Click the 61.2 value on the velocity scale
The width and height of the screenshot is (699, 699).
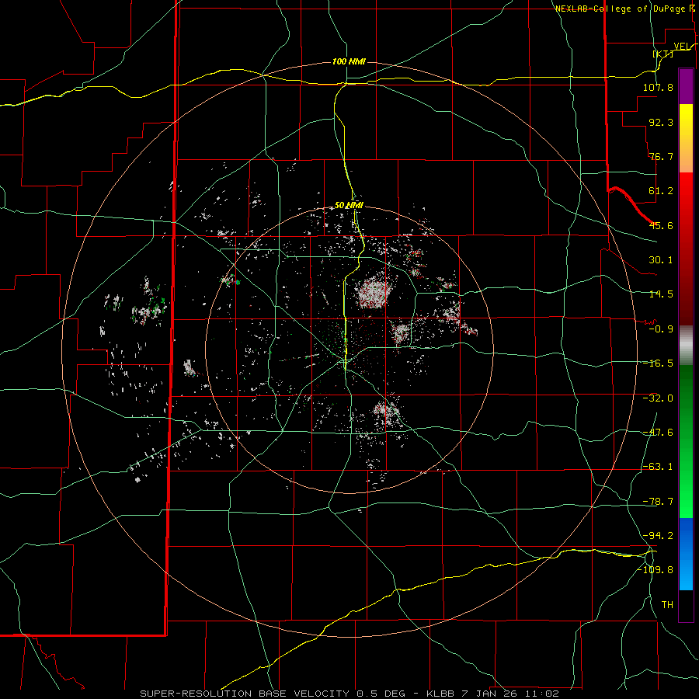click(661, 191)
